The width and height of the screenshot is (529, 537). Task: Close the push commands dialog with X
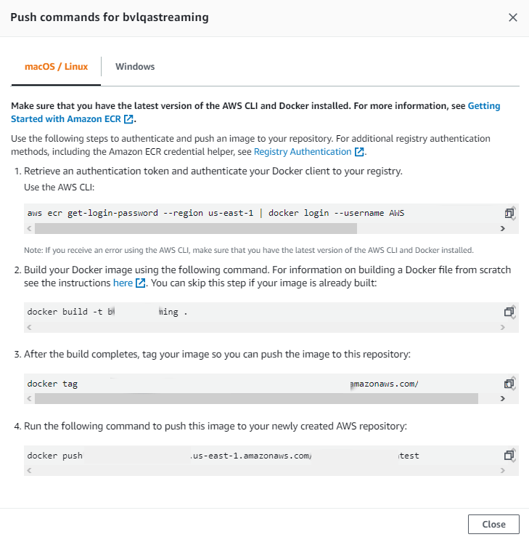coord(513,17)
